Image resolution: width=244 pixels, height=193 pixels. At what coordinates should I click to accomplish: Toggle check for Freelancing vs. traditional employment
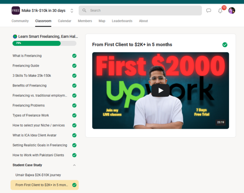pyautogui.click(x=74, y=95)
